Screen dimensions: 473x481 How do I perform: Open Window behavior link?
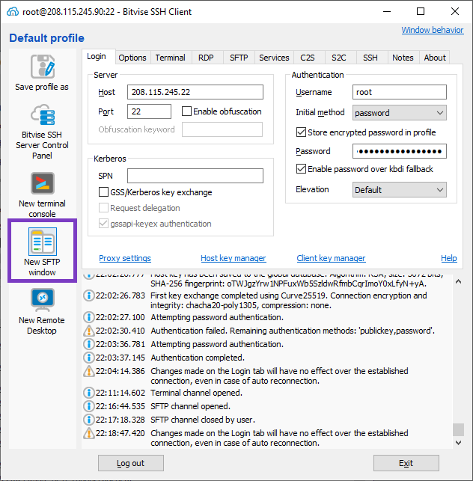click(x=433, y=30)
